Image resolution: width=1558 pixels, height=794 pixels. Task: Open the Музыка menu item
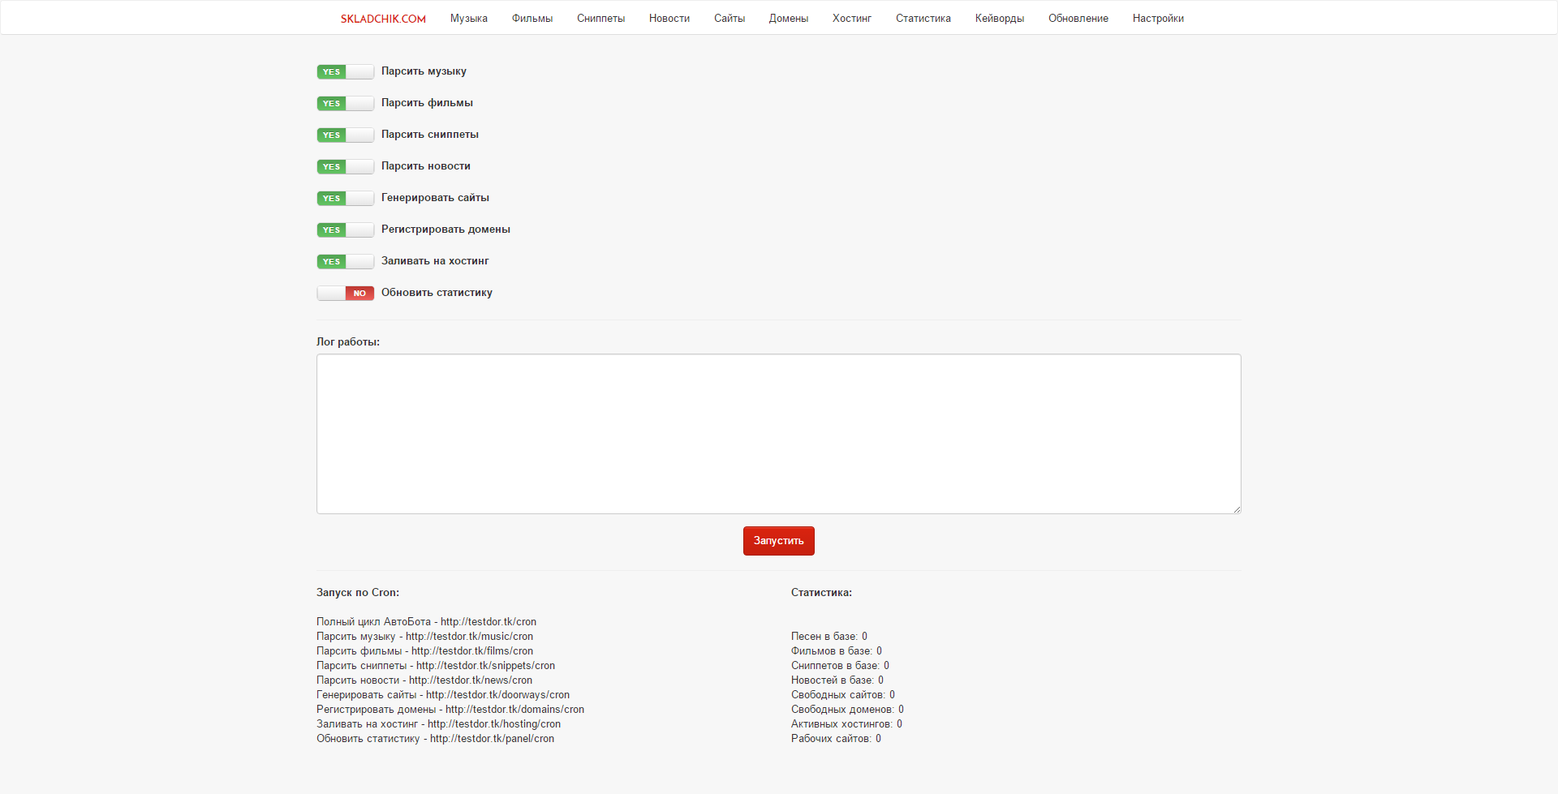pos(468,19)
